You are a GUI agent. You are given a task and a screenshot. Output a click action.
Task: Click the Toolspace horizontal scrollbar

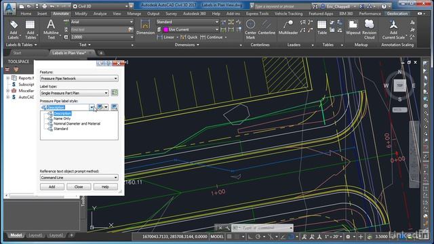coord(41,196)
